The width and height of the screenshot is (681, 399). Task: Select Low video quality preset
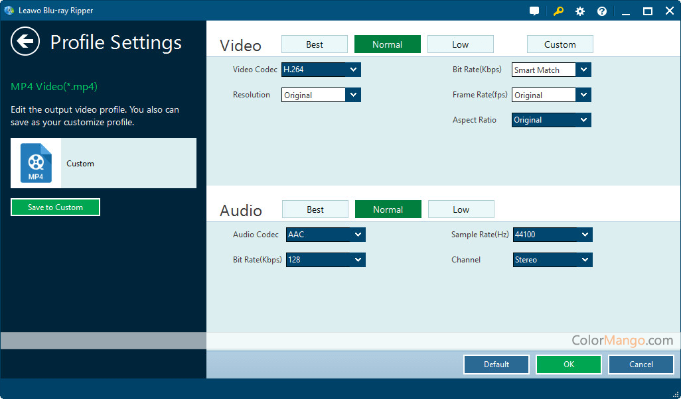pos(460,44)
